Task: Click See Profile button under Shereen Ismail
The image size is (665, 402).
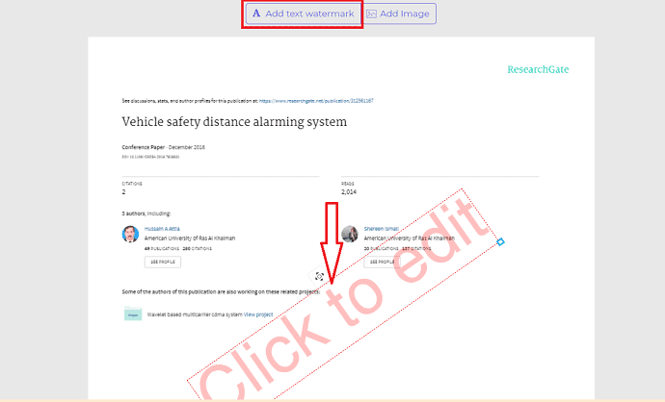Action: [x=381, y=261]
